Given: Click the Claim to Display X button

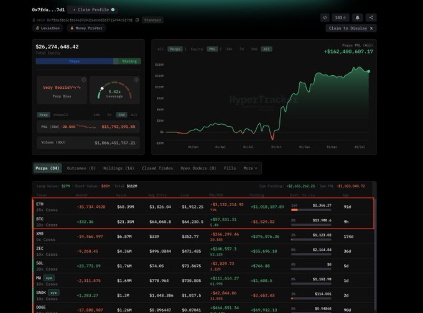Looking at the screenshot, I should [x=351, y=29].
